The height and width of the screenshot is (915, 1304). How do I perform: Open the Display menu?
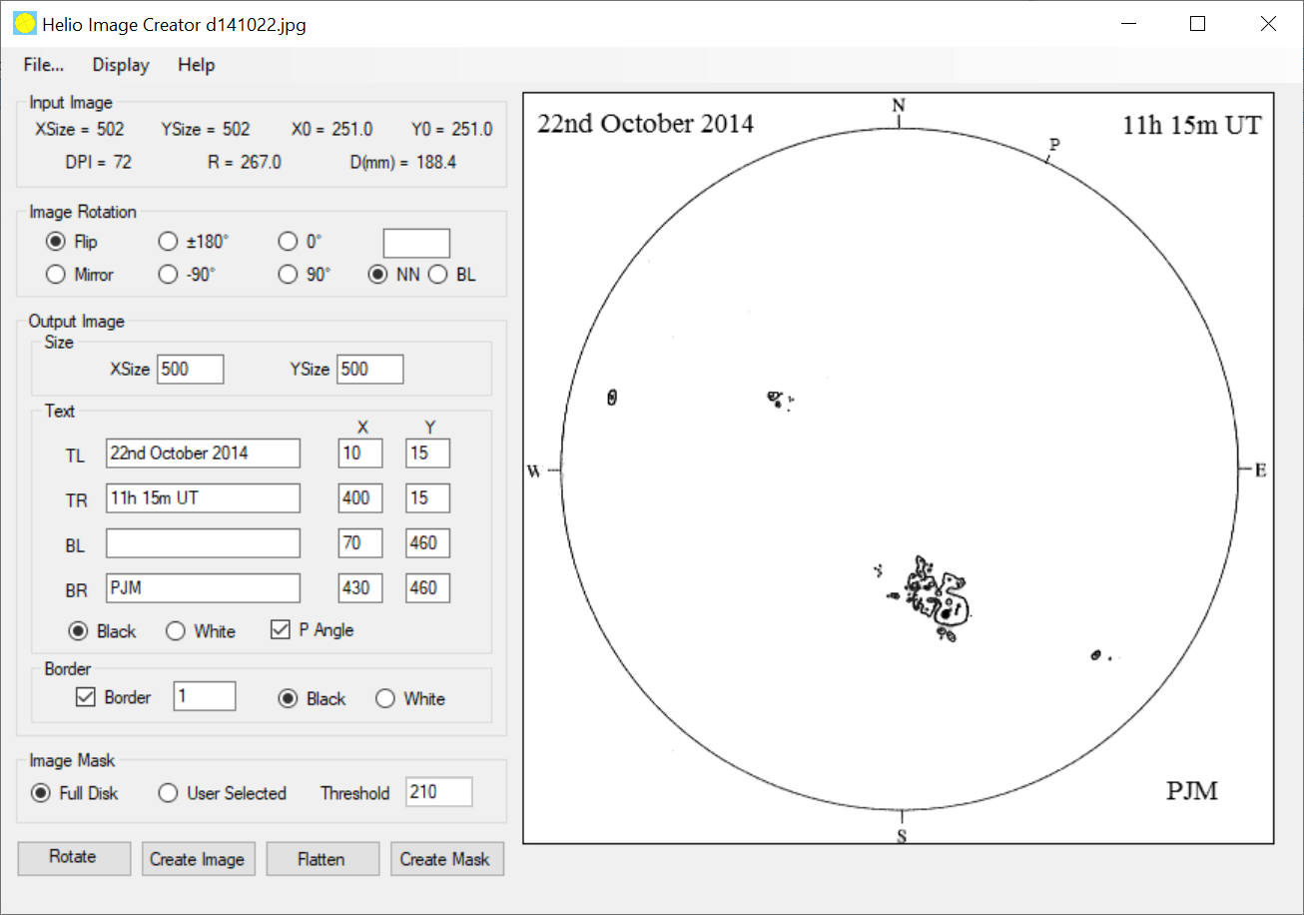121,65
